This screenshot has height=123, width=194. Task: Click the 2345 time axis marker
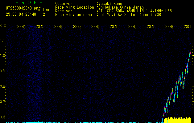tap(95, 26)
